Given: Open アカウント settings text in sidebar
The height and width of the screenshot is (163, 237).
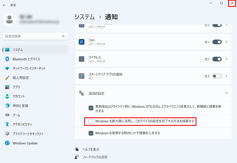Looking at the screenshot, I should pos(19,96).
